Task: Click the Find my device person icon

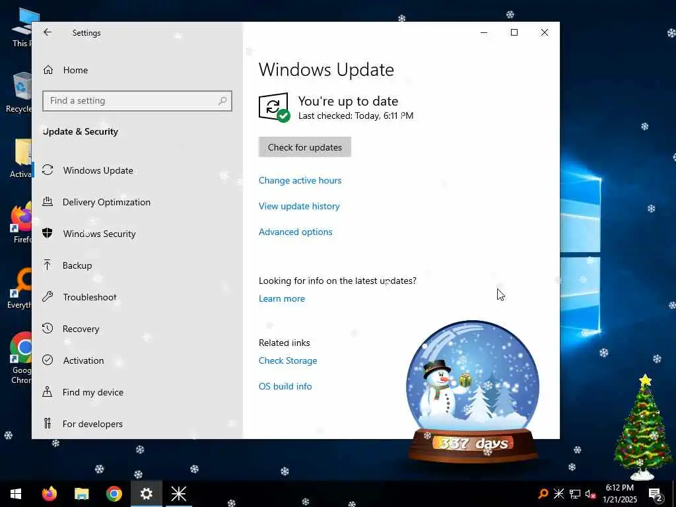Action: (48, 391)
